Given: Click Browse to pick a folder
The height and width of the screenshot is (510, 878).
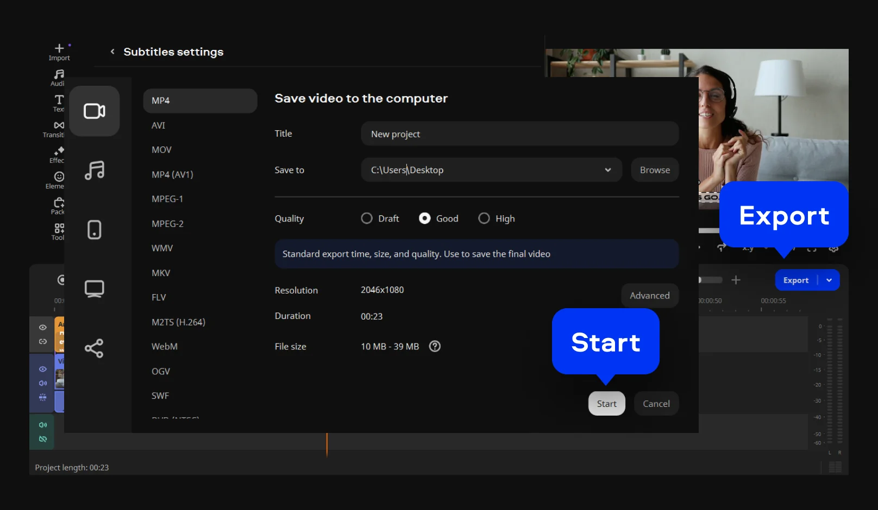Looking at the screenshot, I should [655, 170].
